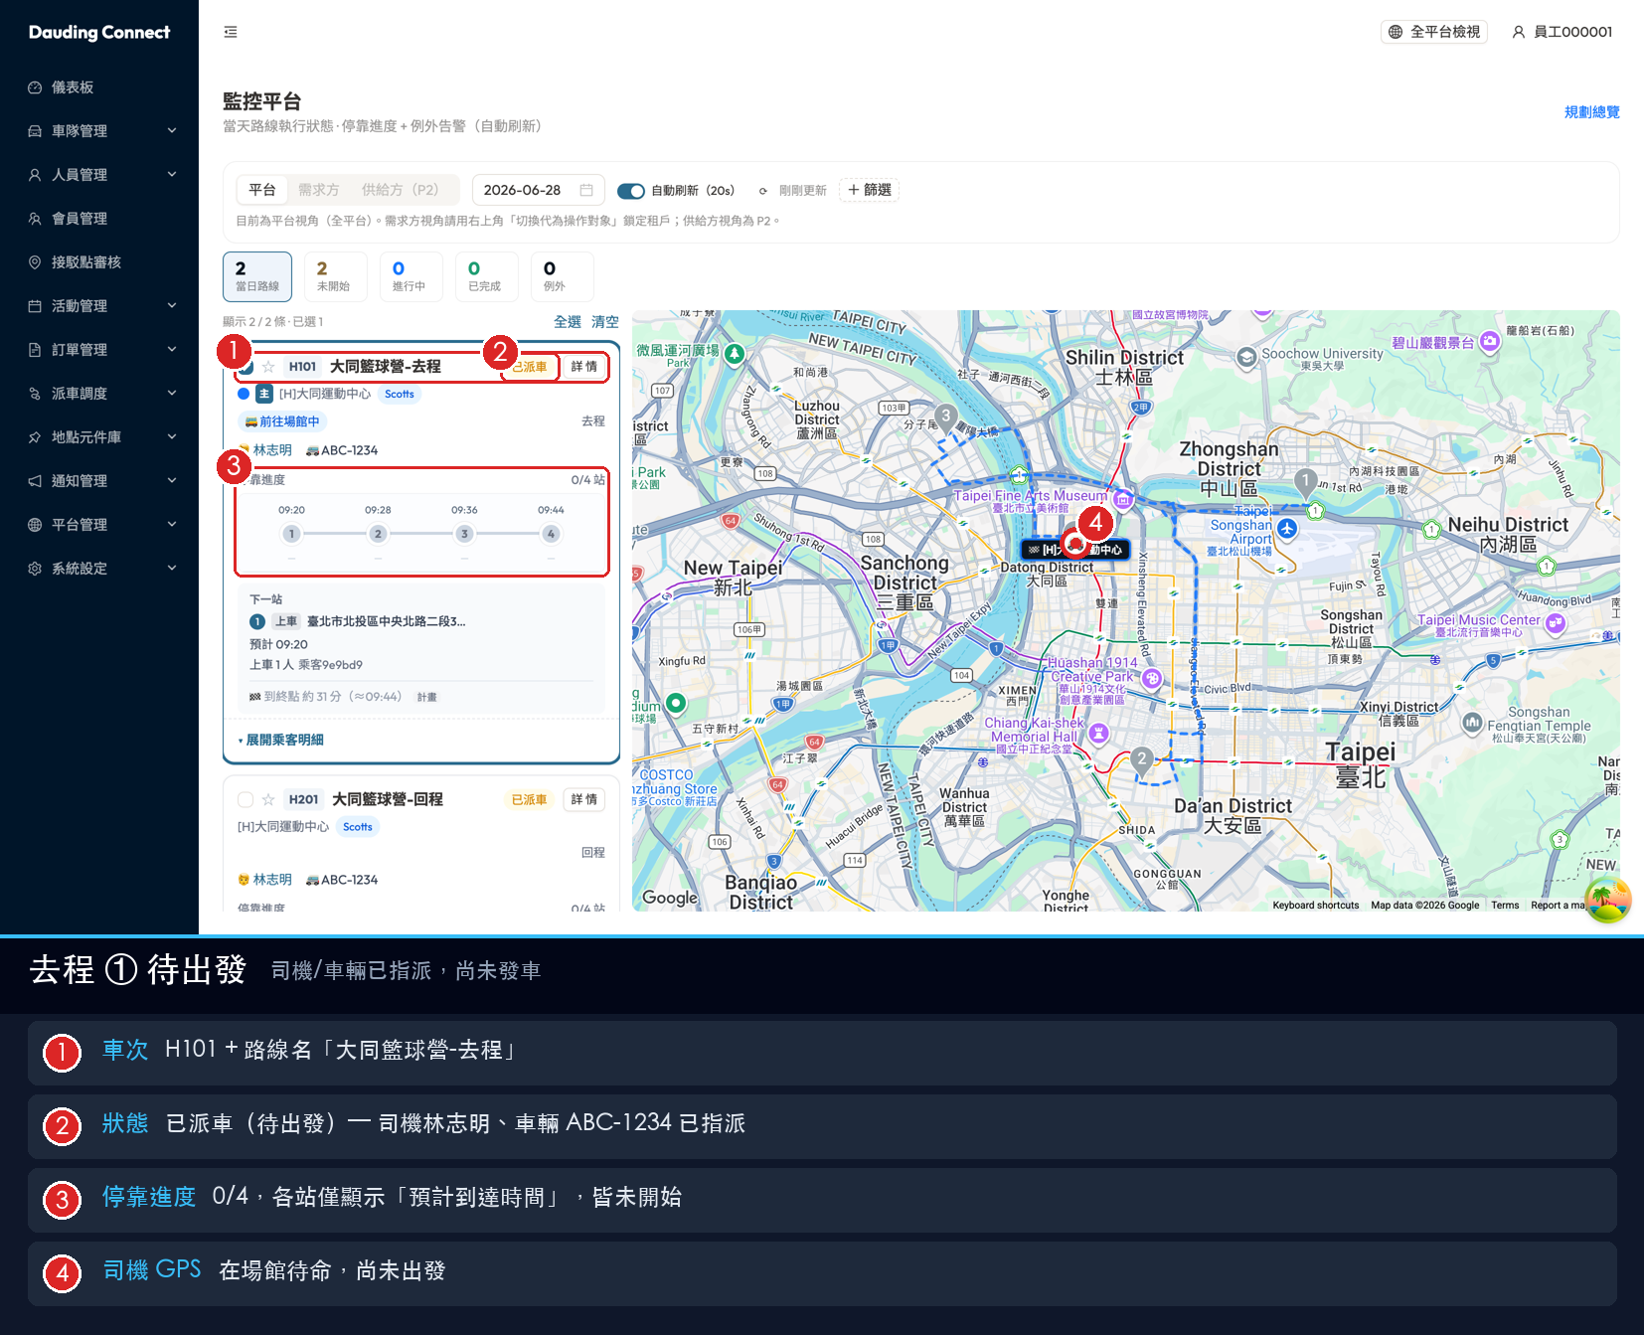Expand the 派車調度 menu chevron
Screen dimensions: 1644x1335
pyautogui.click(x=172, y=393)
